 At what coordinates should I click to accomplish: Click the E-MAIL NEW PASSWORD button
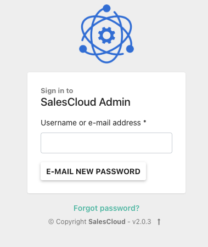pyautogui.click(x=93, y=171)
